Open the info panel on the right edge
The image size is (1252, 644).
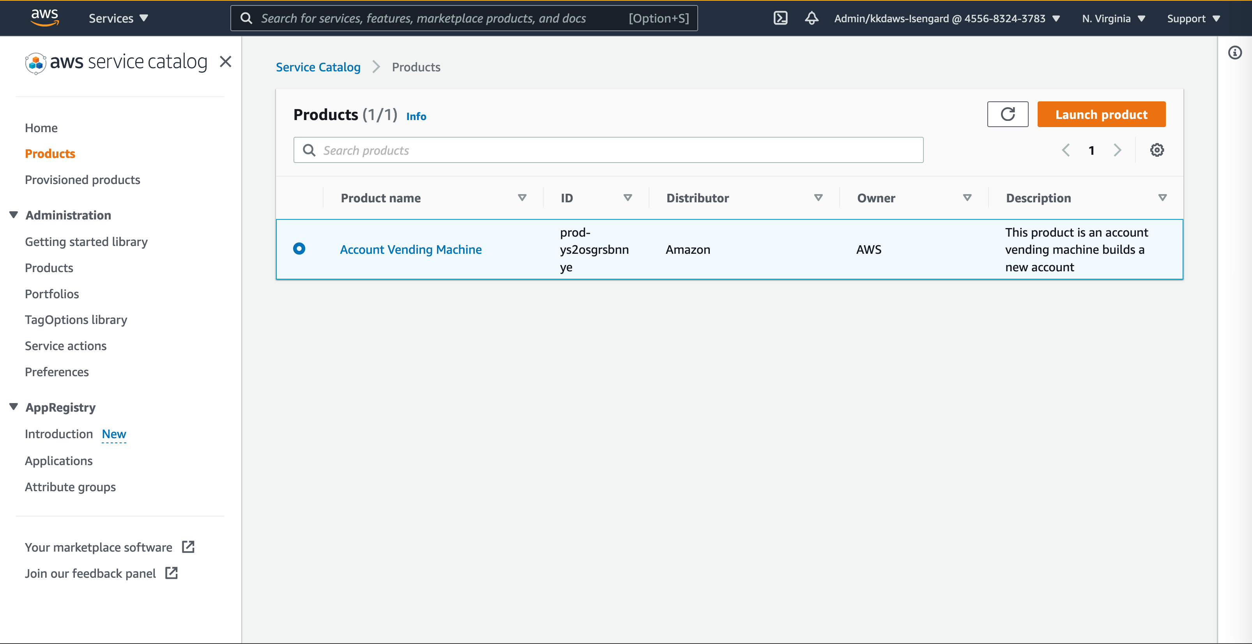[x=1235, y=53]
